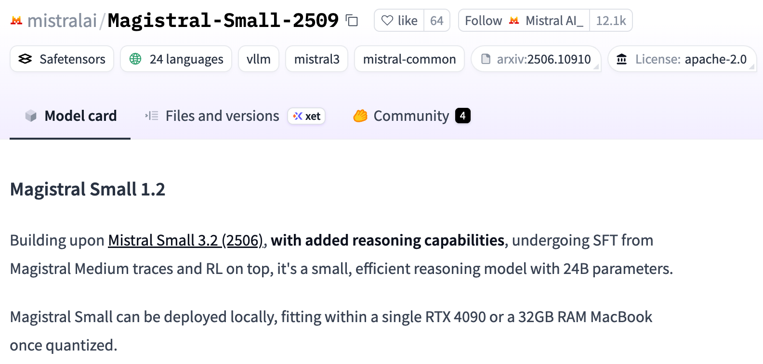Switch to the Files and versions tab
The image size is (763, 364).
[x=222, y=116]
